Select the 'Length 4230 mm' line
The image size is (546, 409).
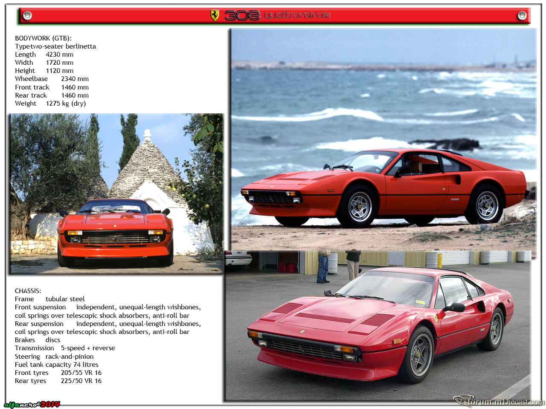click(44, 55)
